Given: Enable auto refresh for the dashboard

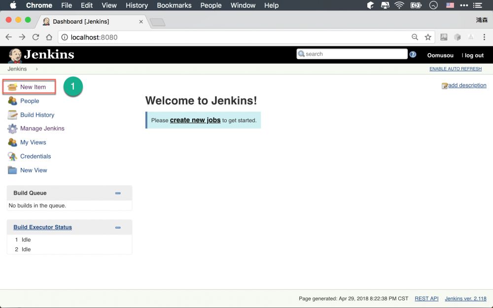Looking at the screenshot, I should click(455, 68).
